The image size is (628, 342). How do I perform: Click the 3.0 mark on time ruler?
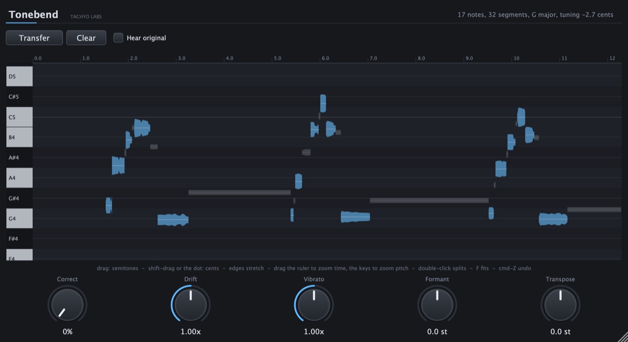tap(181, 59)
